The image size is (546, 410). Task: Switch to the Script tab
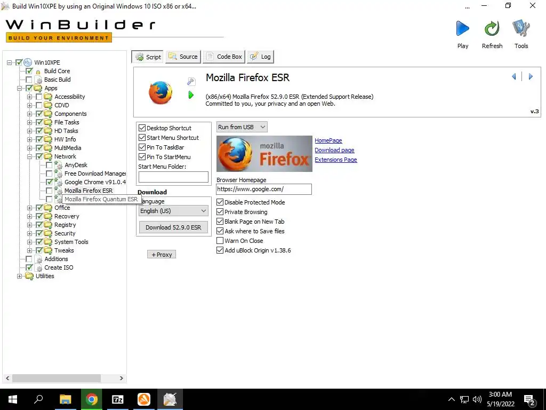point(148,57)
